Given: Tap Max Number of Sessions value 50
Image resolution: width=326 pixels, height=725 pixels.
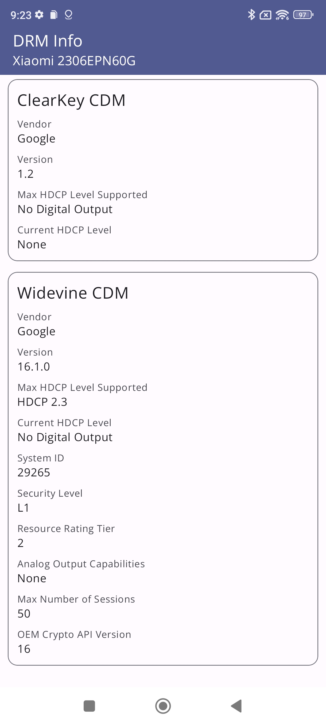Looking at the screenshot, I should pyautogui.click(x=24, y=614).
